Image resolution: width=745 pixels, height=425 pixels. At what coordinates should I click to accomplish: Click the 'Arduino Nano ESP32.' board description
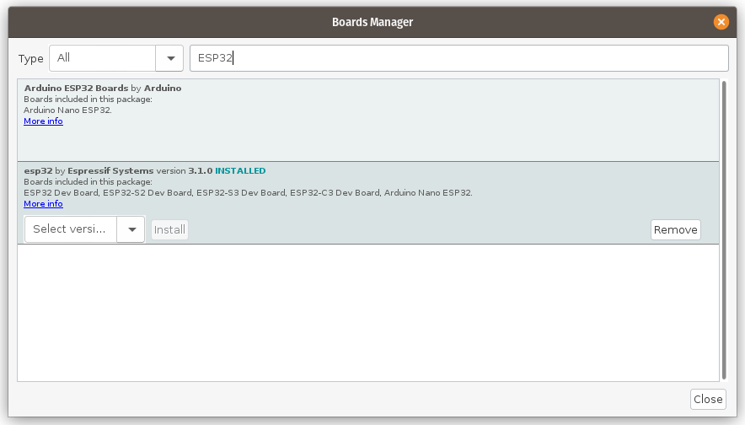point(67,110)
